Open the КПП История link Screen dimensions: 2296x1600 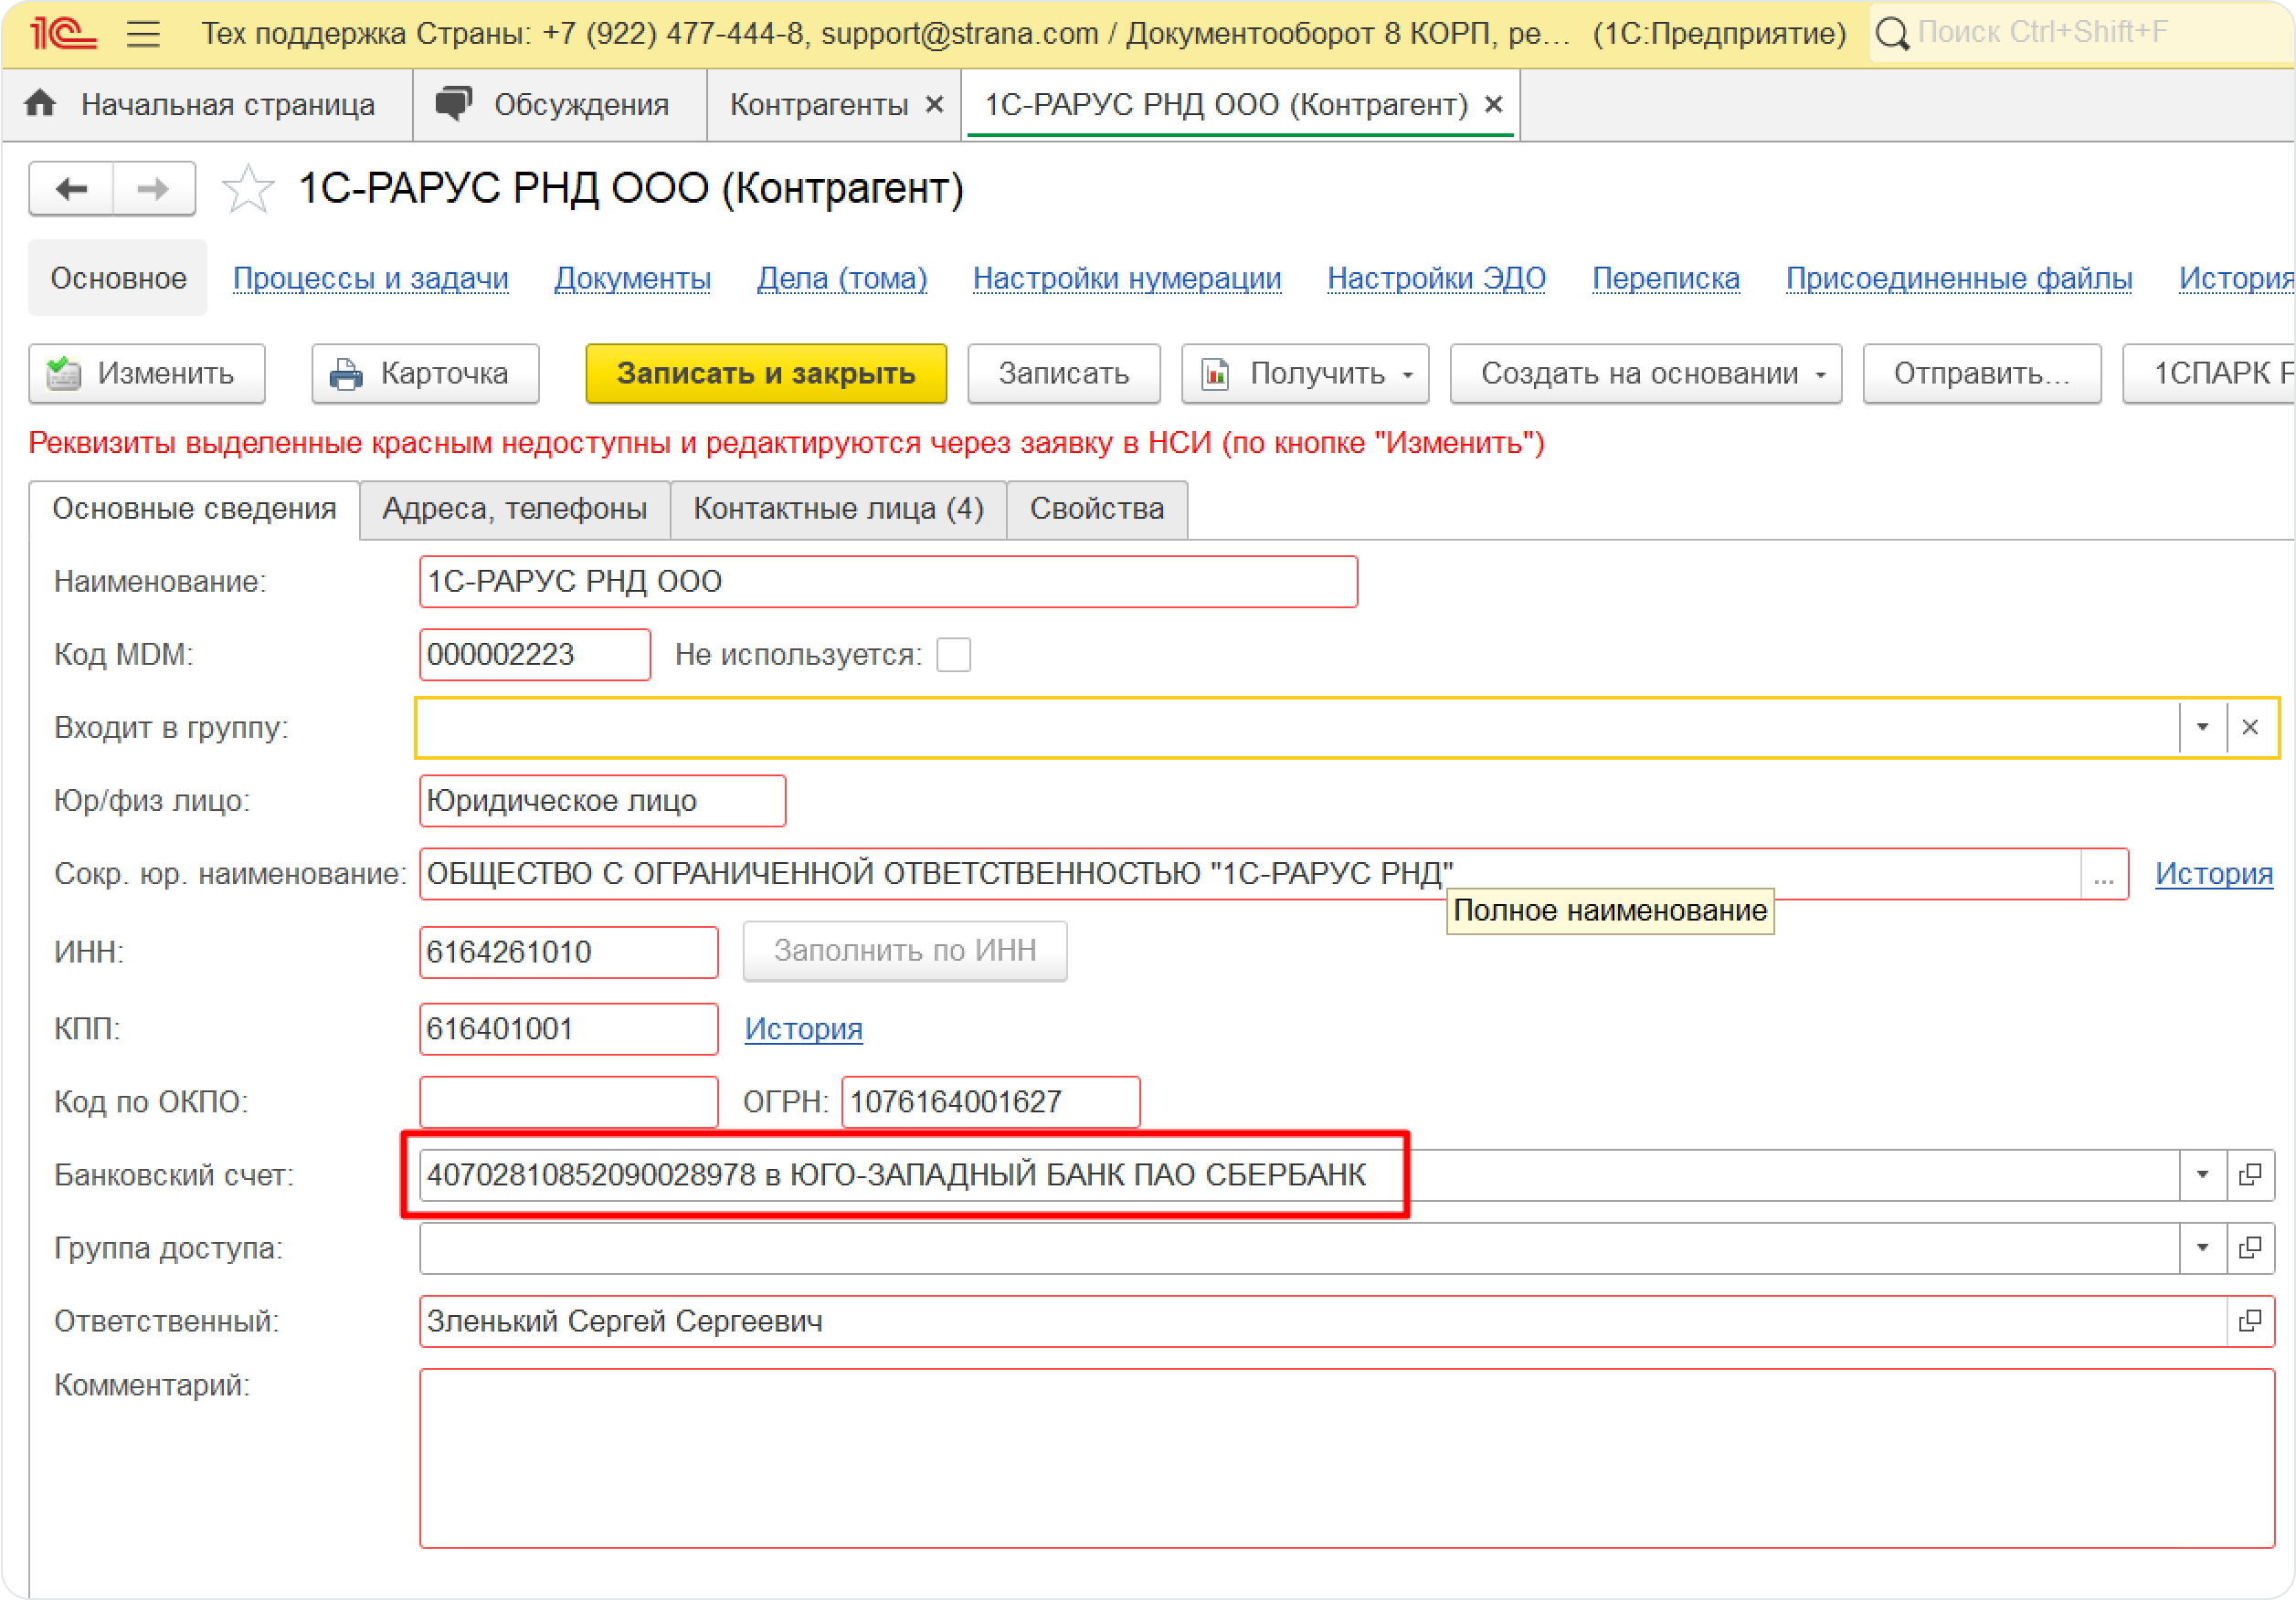803,1028
